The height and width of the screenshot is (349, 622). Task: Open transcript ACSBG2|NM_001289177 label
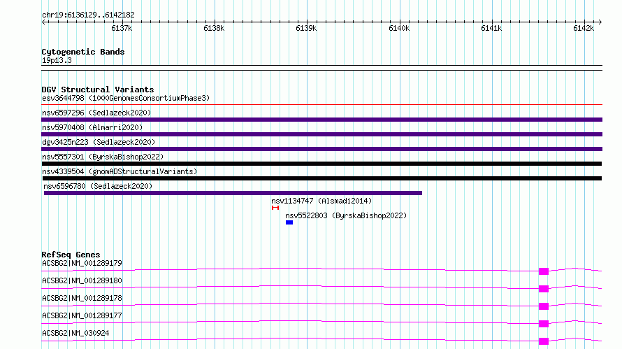click(x=82, y=315)
